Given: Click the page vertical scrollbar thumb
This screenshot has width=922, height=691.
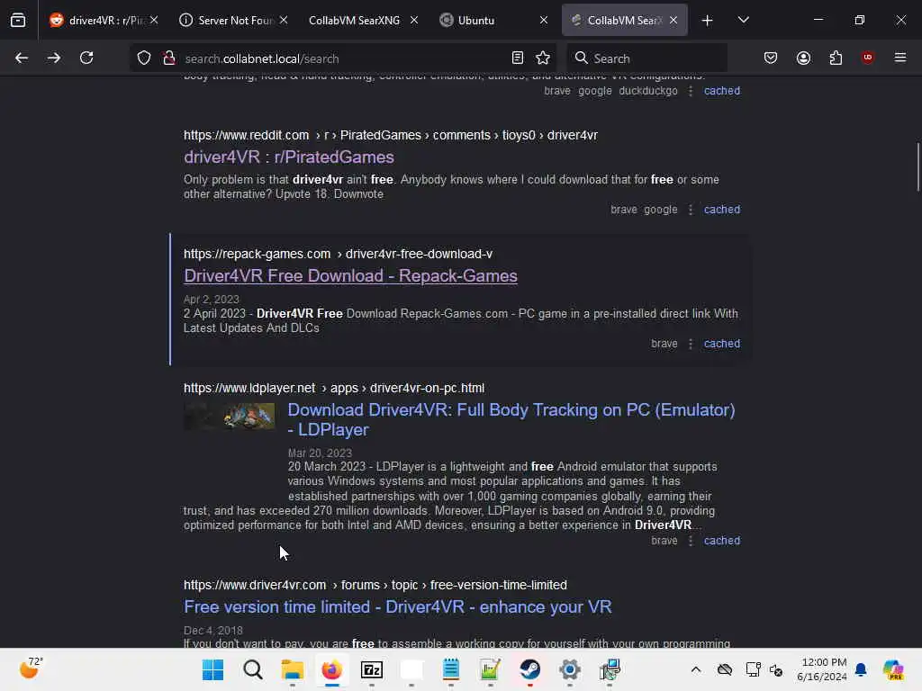Looking at the screenshot, I should pyautogui.click(x=917, y=166).
